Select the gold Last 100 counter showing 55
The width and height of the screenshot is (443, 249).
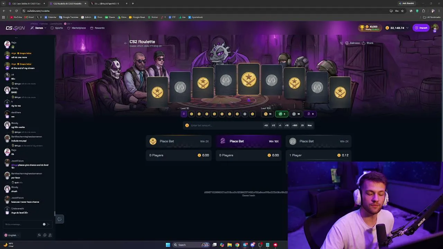click(268, 114)
